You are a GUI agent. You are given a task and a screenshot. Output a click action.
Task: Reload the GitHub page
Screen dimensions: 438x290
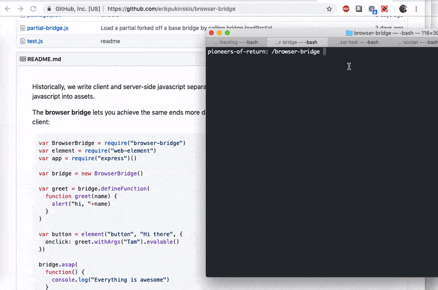click(x=33, y=9)
